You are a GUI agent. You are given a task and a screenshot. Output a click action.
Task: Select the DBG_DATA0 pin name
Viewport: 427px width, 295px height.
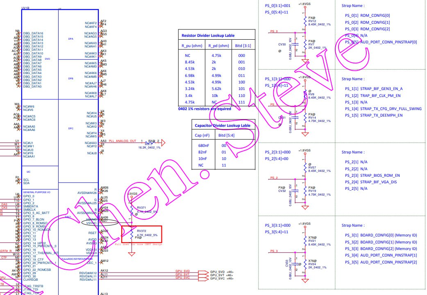32,86
